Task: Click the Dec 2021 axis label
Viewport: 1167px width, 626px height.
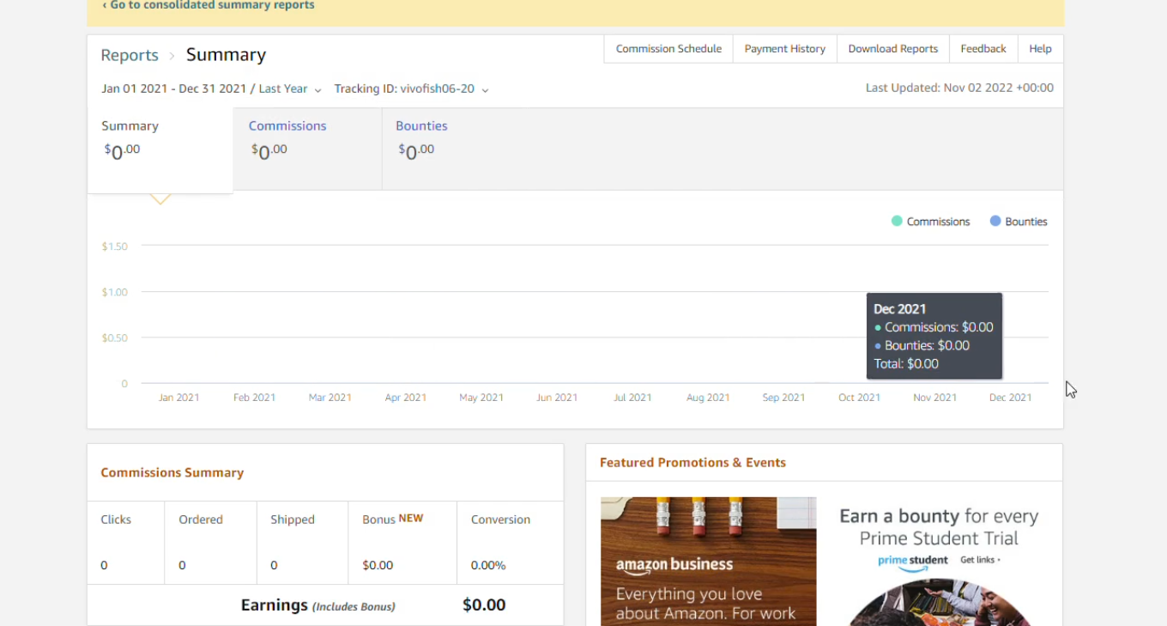Action: coord(1010,398)
